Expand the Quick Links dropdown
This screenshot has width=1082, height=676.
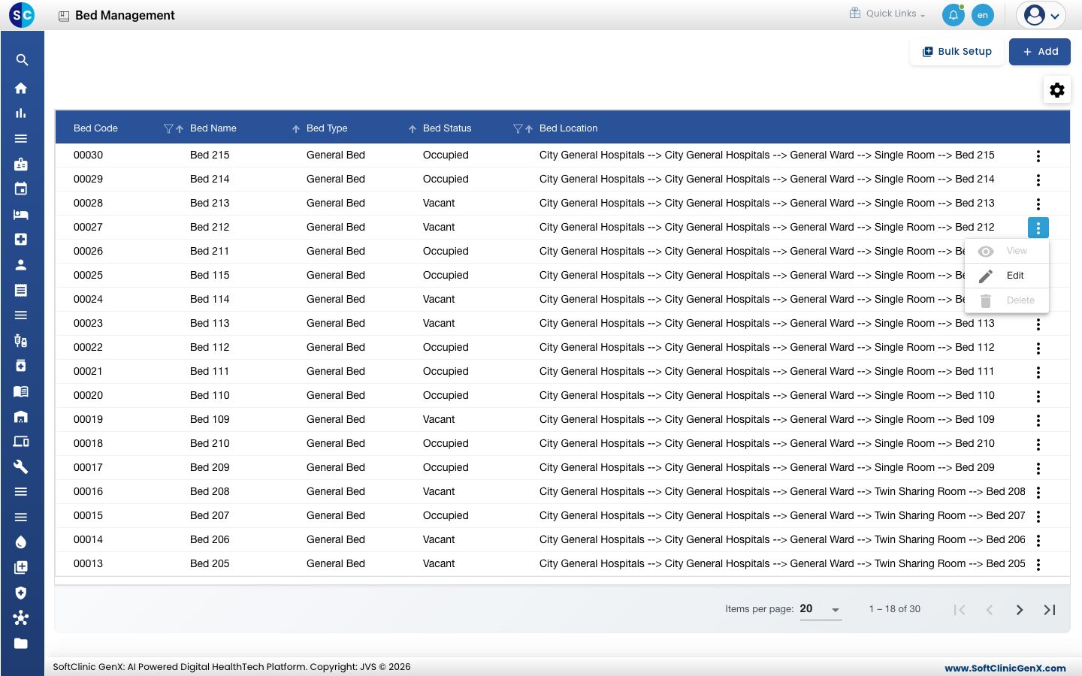coord(887,14)
